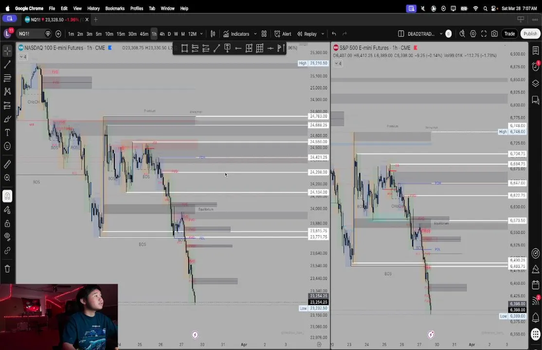Open the macOS Bookmarks menu
Image resolution: width=542 pixels, height=350 pixels.
115,8
